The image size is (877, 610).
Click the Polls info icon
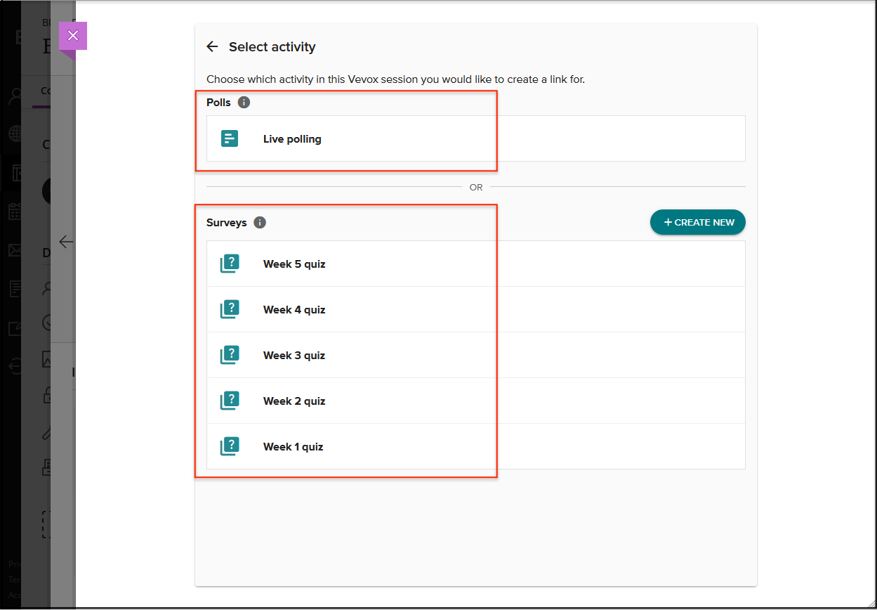point(244,102)
